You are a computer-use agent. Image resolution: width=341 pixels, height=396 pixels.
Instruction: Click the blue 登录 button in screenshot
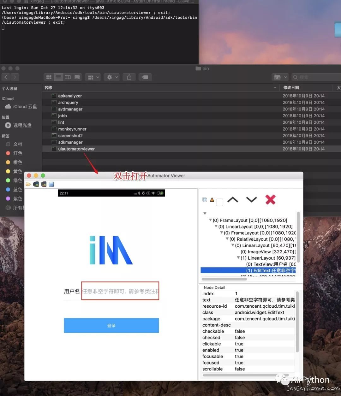point(111,325)
